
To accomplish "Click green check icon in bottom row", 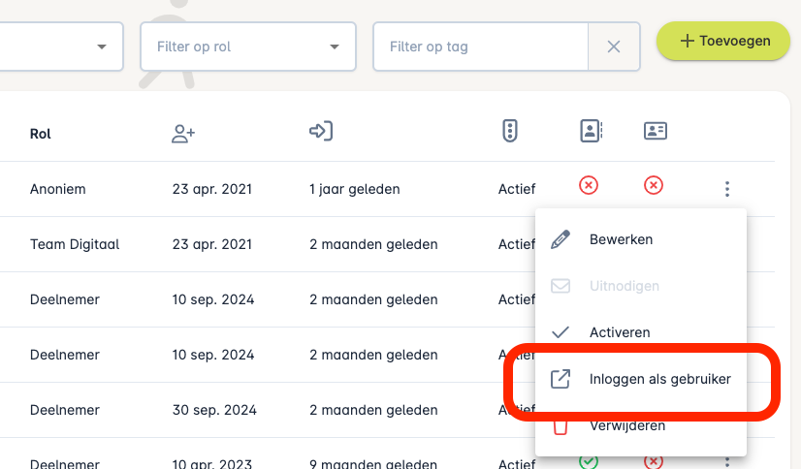I will coord(588,460).
